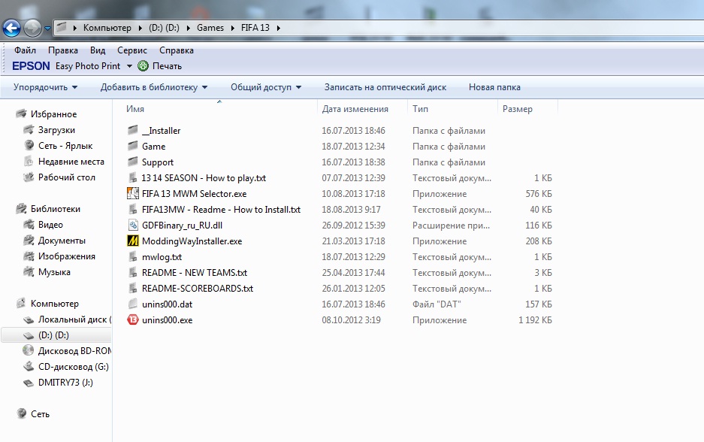Viewport: 704px width, 442px height.
Task: Open the Вид menu
Action: coord(98,50)
